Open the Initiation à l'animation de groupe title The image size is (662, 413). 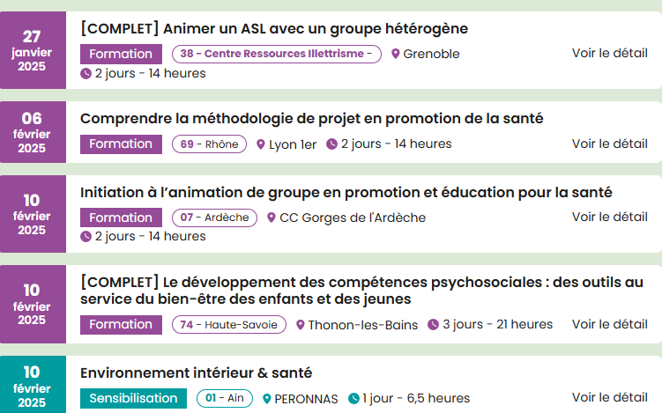tap(346, 192)
